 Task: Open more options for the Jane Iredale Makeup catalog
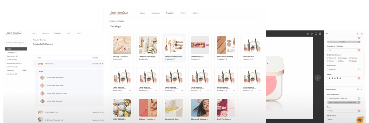tap(234, 59)
